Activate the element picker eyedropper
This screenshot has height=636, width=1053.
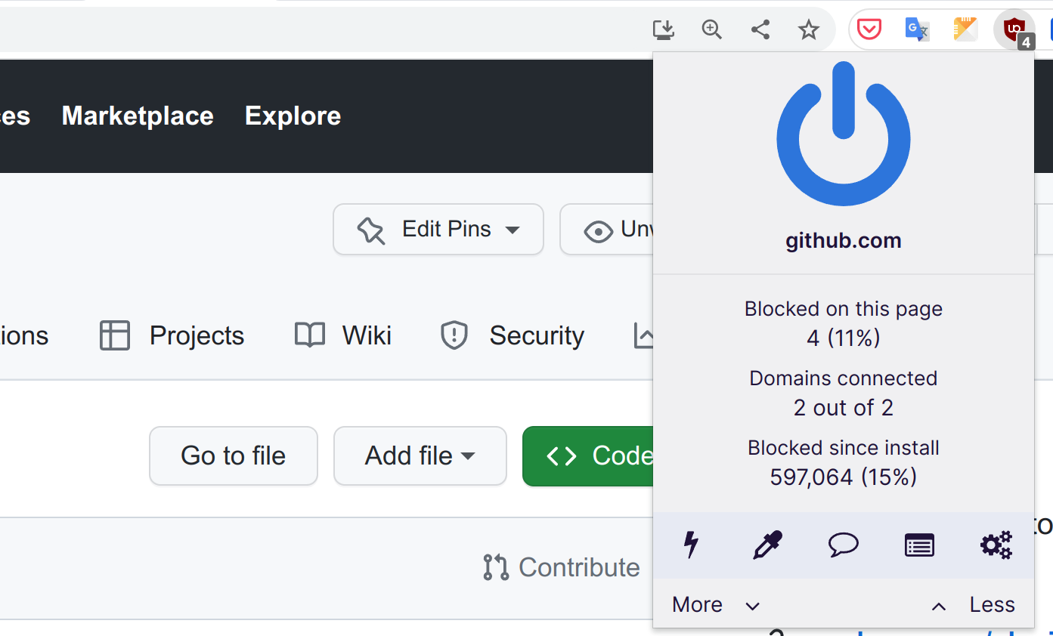click(x=767, y=545)
